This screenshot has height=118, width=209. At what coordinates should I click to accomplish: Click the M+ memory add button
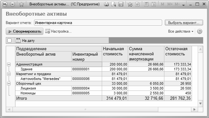170,4
